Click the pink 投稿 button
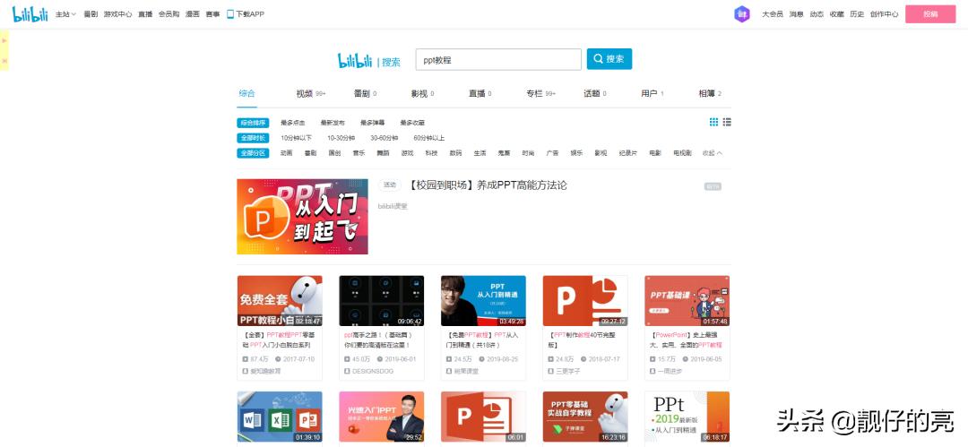 (x=930, y=13)
